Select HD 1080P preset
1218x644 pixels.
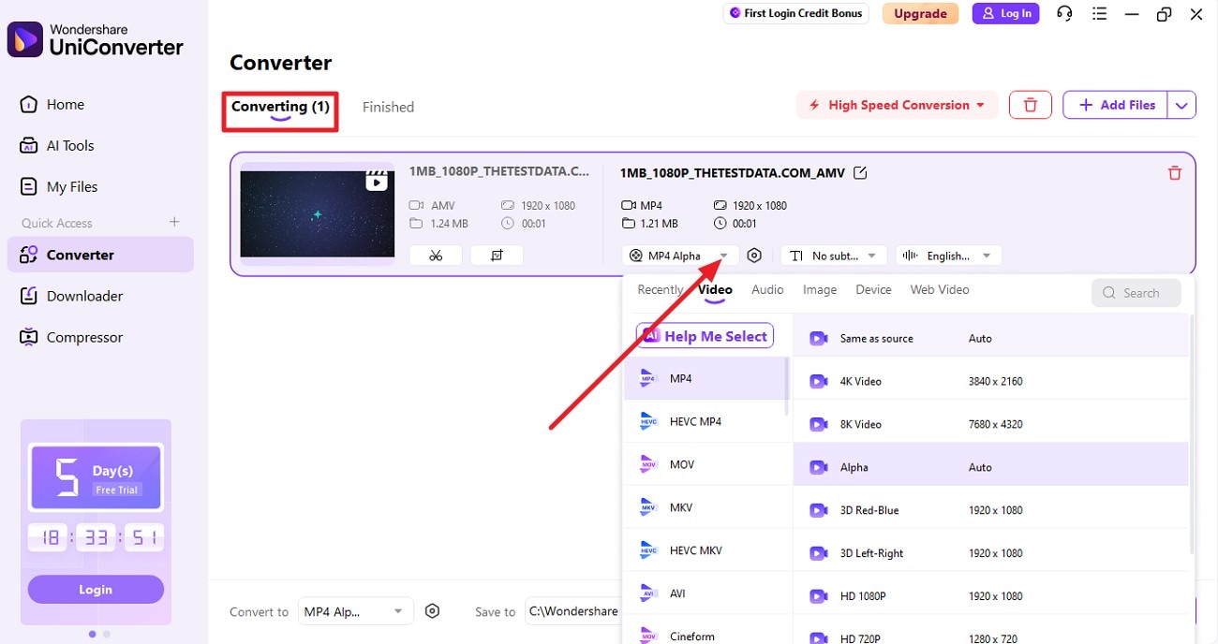pyautogui.click(x=991, y=596)
